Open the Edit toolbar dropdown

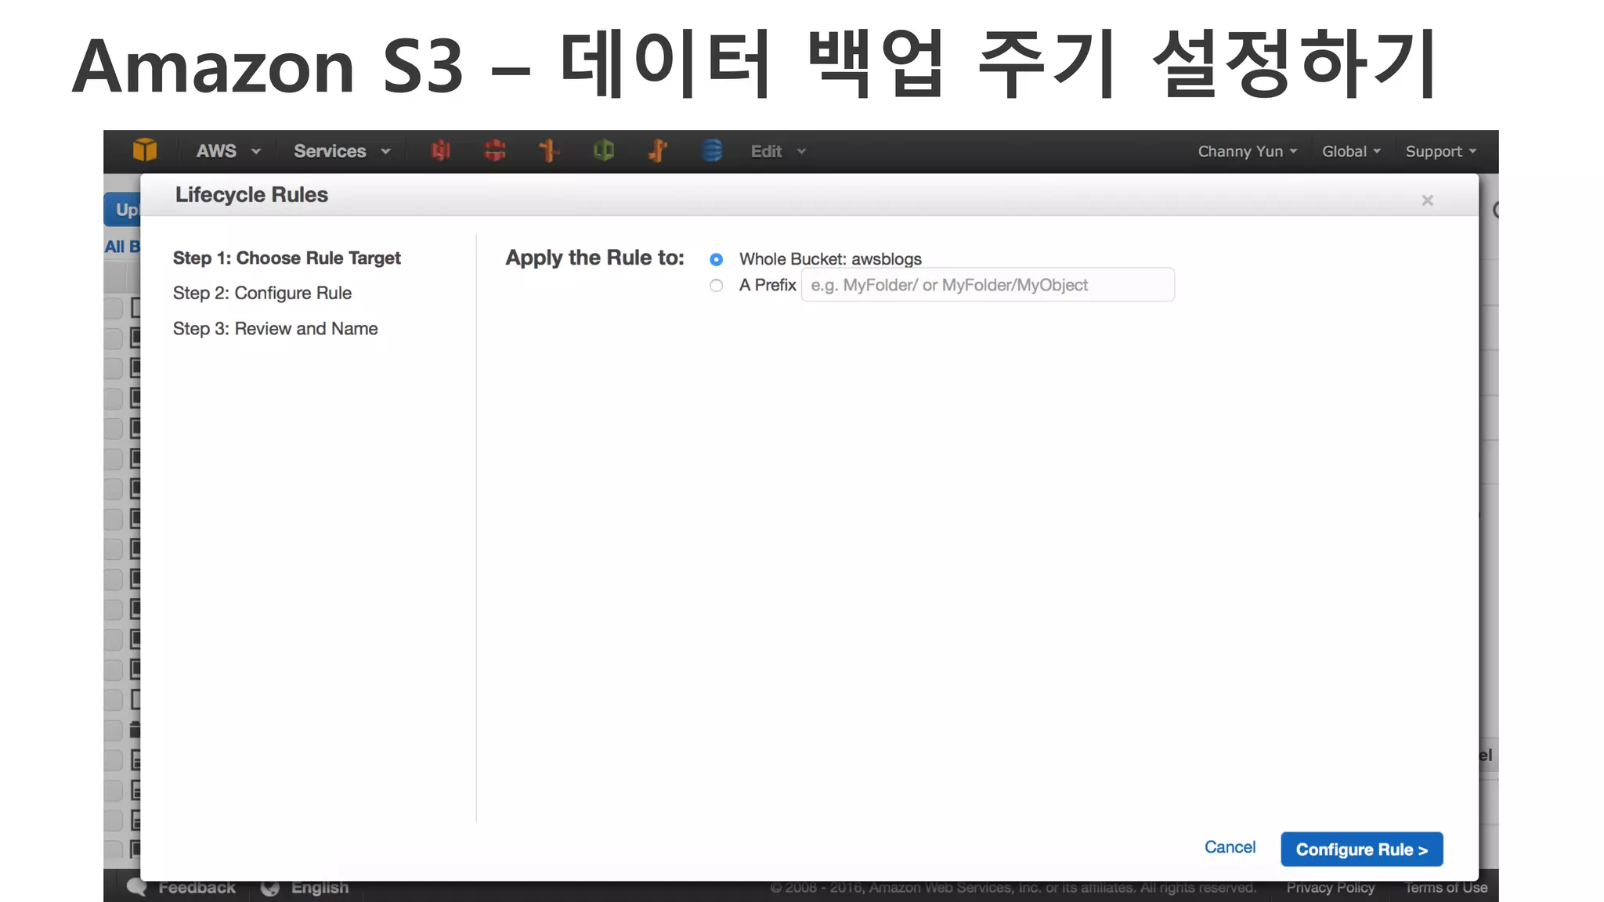(778, 151)
